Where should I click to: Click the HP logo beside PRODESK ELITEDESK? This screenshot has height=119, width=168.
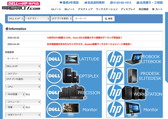[115, 76]
